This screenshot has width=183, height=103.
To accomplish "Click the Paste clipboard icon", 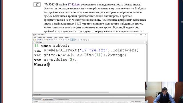I will [x=47, y=40].
